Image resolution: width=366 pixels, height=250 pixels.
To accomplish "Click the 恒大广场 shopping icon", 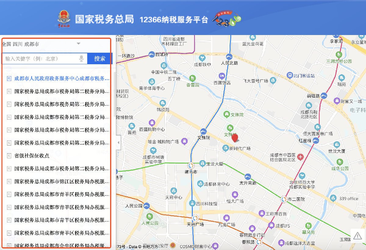I will [x=235, y=194].
